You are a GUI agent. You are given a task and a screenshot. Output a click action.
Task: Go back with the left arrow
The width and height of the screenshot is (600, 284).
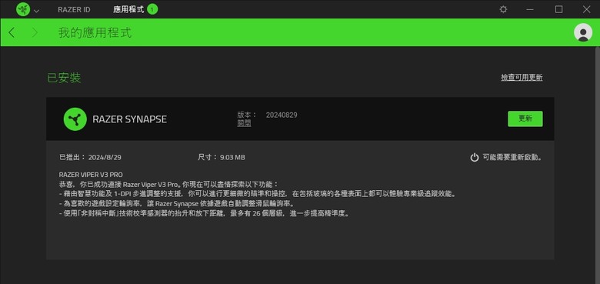(x=12, y=32)
